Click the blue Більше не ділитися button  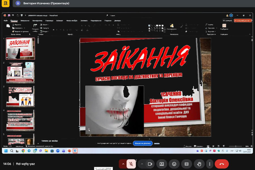coord(143,143)
